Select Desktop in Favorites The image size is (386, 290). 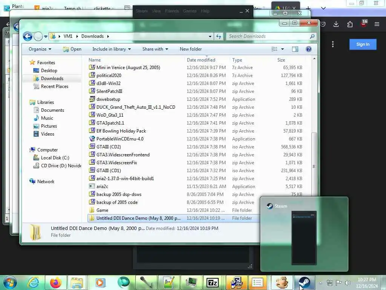(49, 71)
